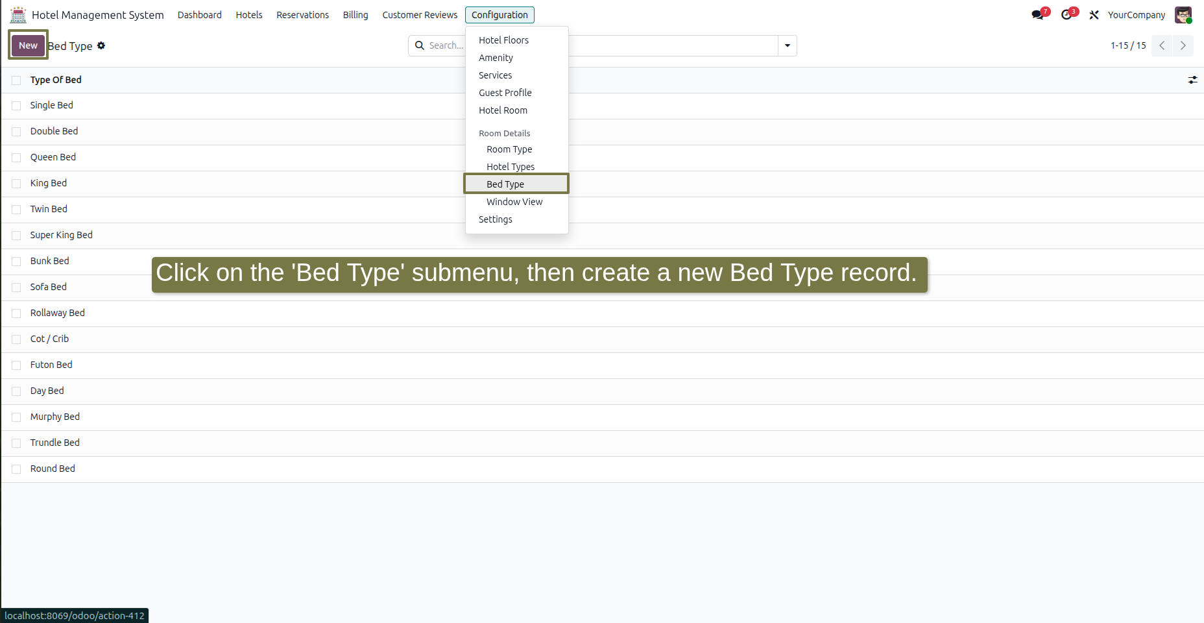Open the Billing section
The height and width of the screenshot is (623, 1204).
(x=355, y=15)
